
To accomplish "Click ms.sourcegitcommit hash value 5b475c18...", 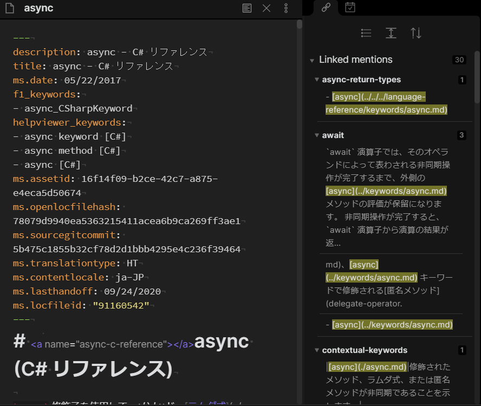I will coord(127,250).
